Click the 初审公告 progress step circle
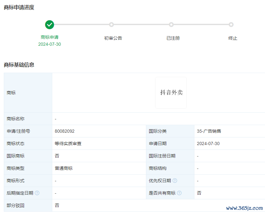 (111, 24)
